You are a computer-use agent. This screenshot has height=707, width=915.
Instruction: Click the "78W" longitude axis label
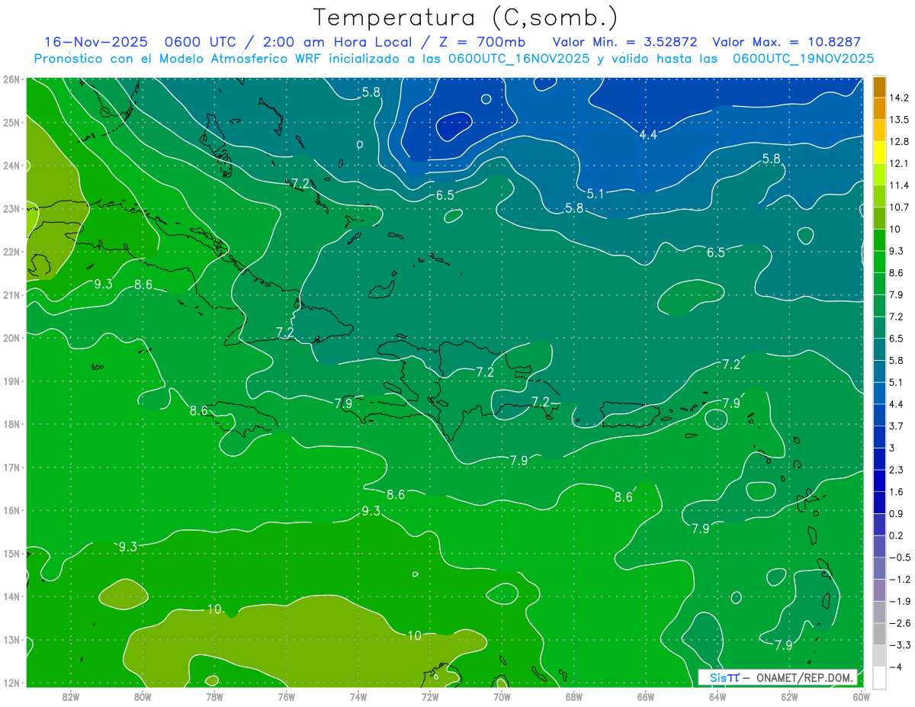[x=214, y=696]
